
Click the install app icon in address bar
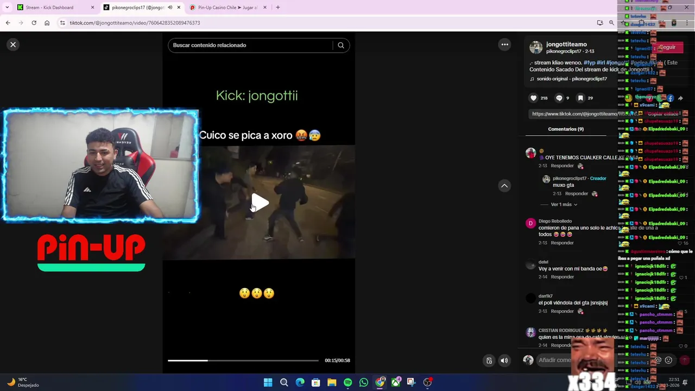click(x=600, y=23)
